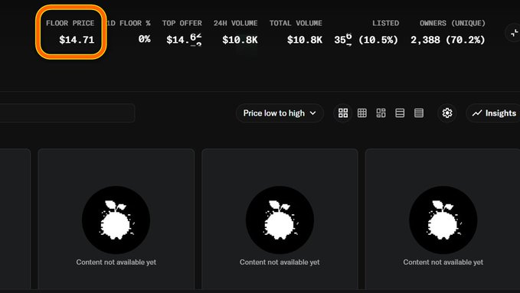Click the LISTED stat label
This screenshot has width=520, height=293.
click(x=385, y=23)
